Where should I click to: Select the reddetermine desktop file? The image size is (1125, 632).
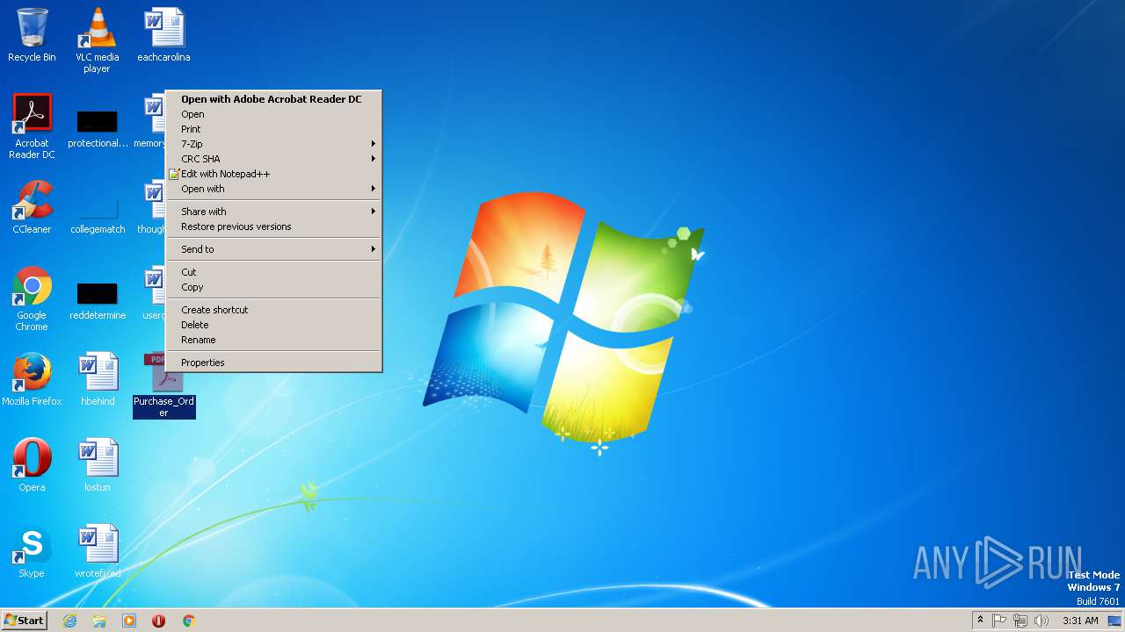98,300
